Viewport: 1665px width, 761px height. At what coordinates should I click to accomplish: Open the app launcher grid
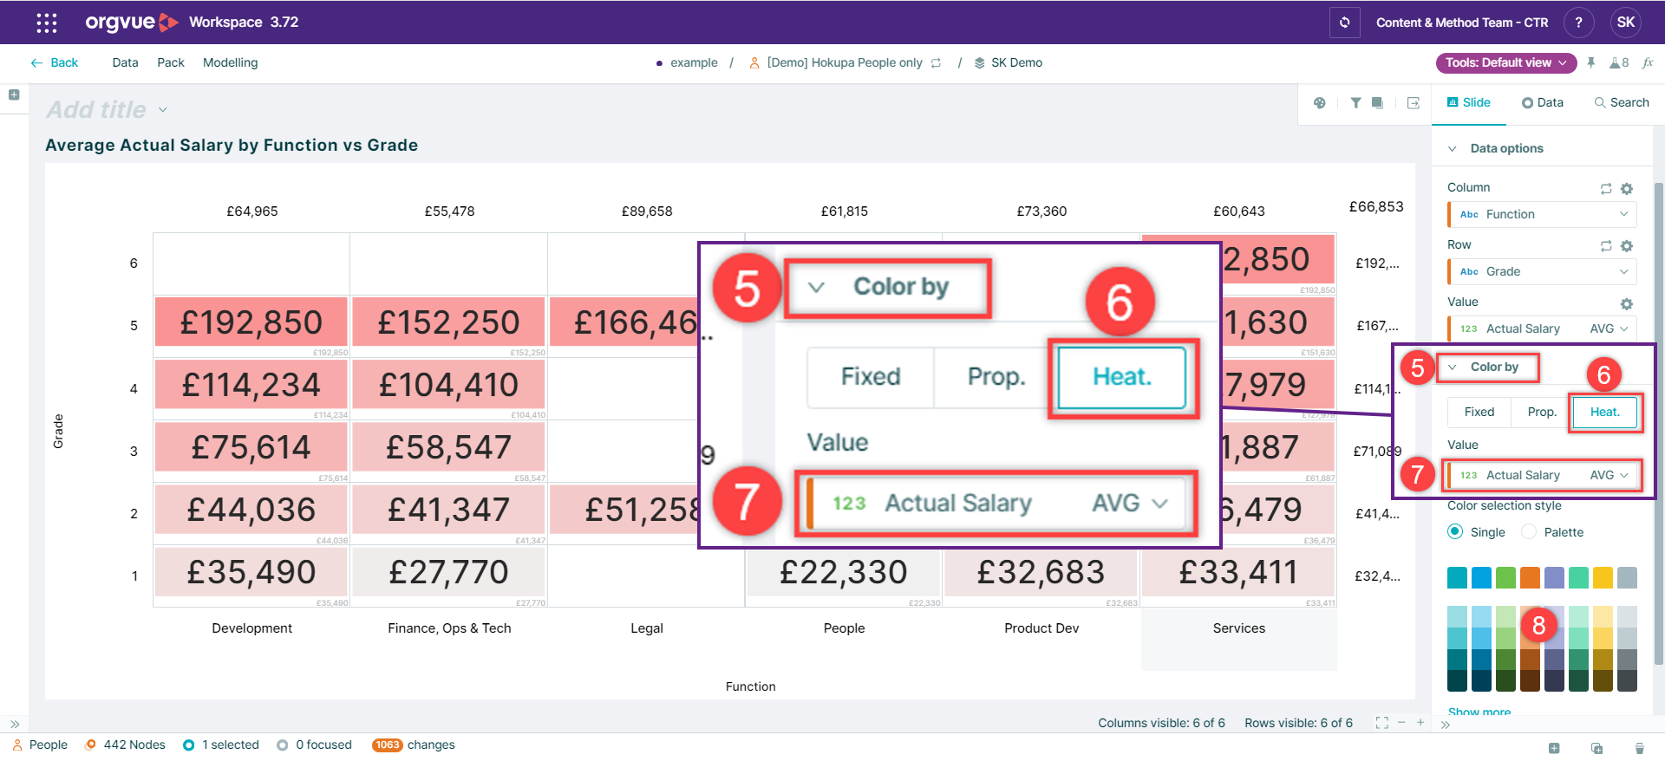tap(47, 23)
